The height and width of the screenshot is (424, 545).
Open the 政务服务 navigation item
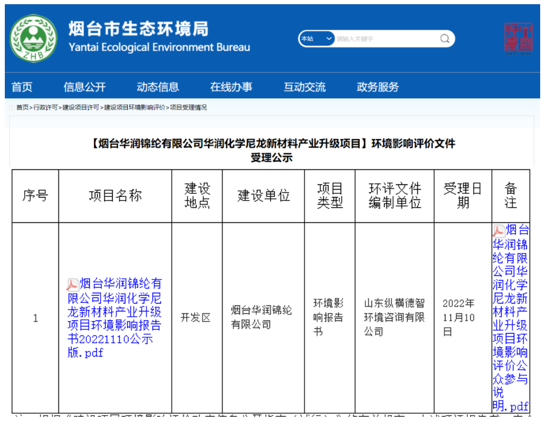point(378,87)
